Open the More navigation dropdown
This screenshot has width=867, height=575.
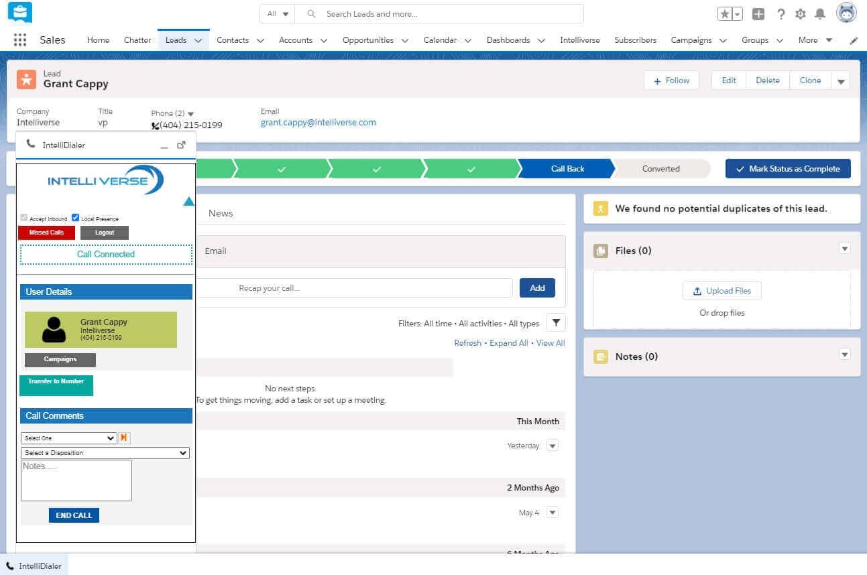815,40
